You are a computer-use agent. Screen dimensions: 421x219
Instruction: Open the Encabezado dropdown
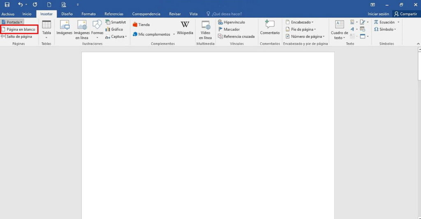(x=299, y=22)
